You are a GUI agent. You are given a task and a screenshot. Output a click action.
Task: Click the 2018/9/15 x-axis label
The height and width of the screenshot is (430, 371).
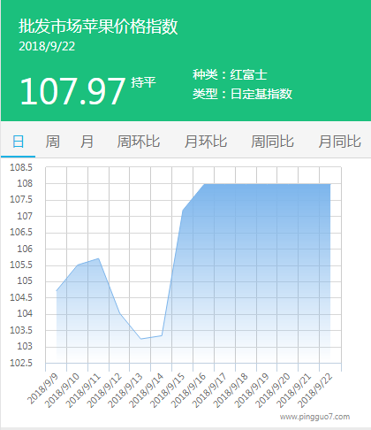point(168,390)
